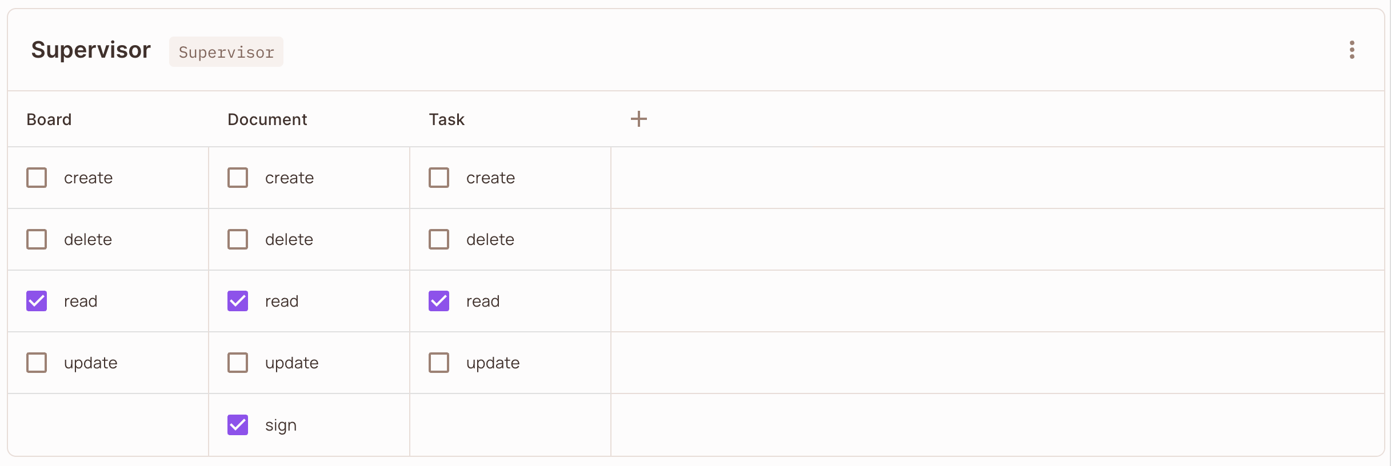Enable Board update permission checkbox
The width and height of the screenshot is (1391, 466).
click(37, 363)
